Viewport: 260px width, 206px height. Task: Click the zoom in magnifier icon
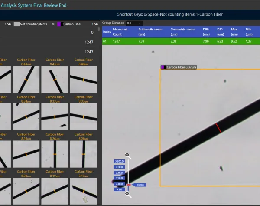(128, 156)
